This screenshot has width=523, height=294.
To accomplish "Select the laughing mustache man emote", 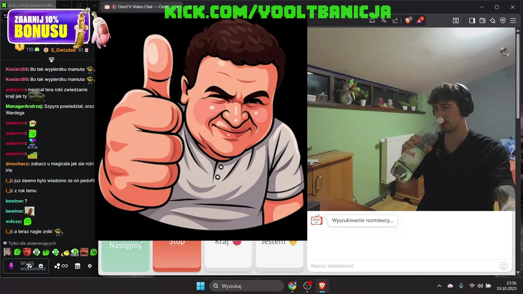I will point(84,252).
